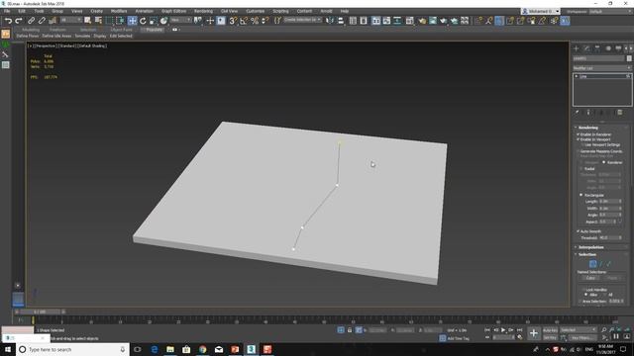The width and height of the screenshot is (634, 356).
Task: Toggle Use Viewport Settings checkbox
Action: tap(582, 144)
